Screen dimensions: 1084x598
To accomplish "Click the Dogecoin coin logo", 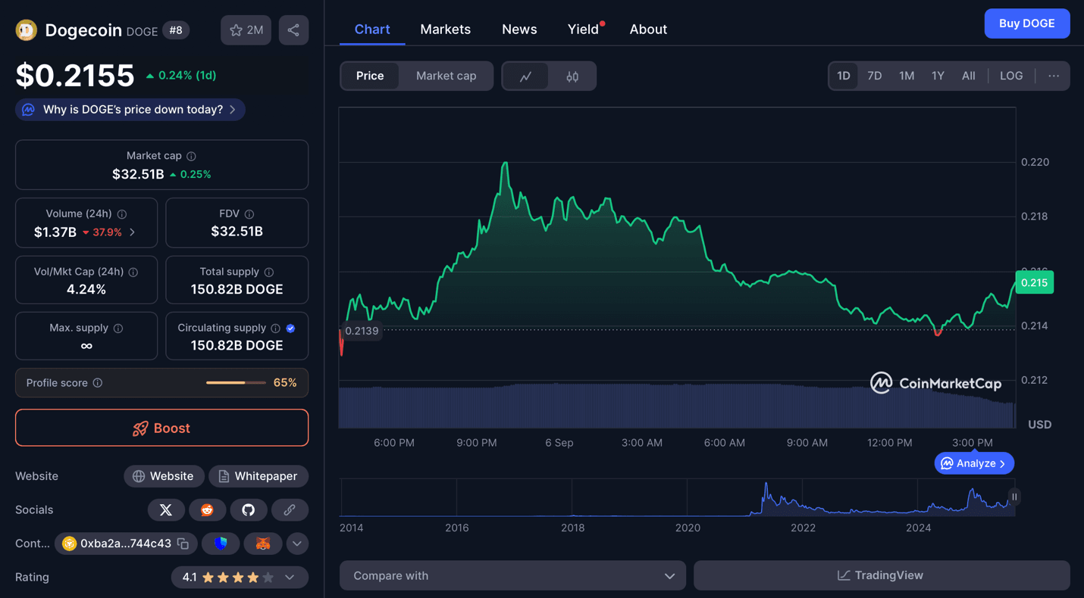I will click(x=27, y=30).
